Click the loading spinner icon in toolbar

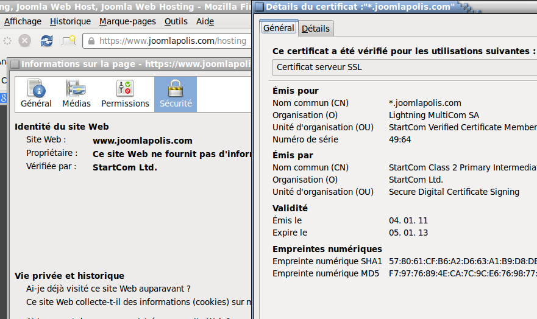click(7, 41)
